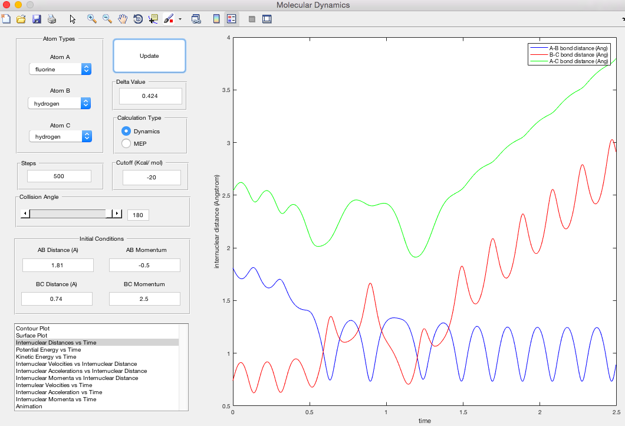Image resolution: width=625 pixels, height=426 pixels.
Task: Select Potential Energy vs Time plot
Action: point(48,349)
